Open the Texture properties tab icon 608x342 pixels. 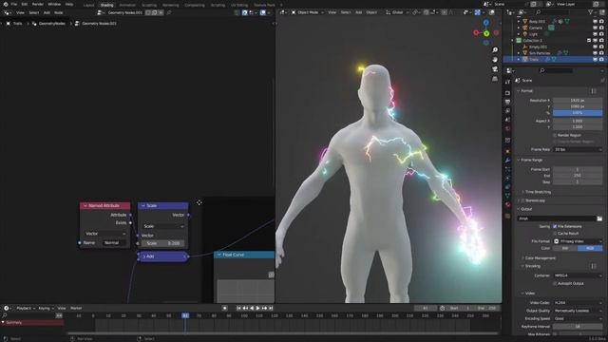[507, 216]
